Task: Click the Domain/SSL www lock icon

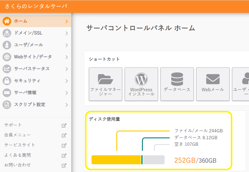Action: tap(7, 33)
